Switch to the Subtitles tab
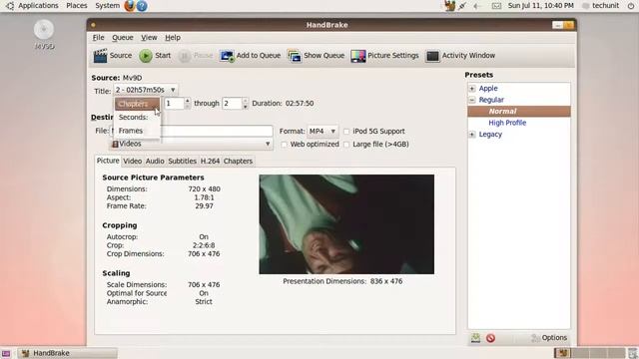Viewport: 639px width, 359px height. (182, 162)
